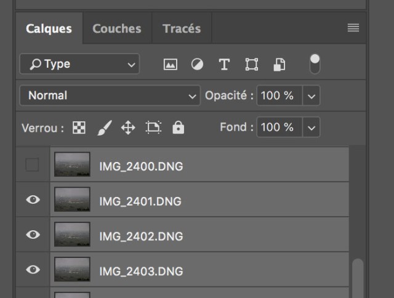Viewport: 394px width, 298px height.
Task: Filter layers by pixel layer icon
Action: coord(171,64)
